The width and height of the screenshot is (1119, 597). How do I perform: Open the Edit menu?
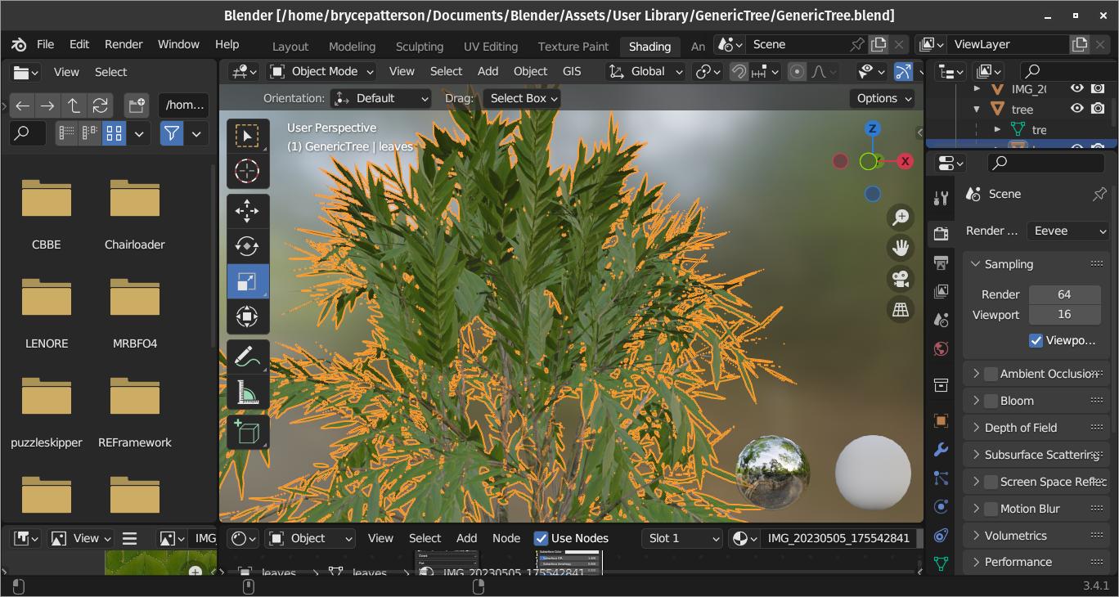79,44
